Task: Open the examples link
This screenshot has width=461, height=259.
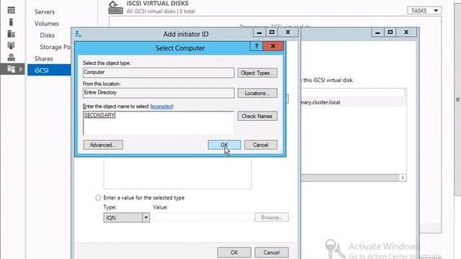Action: (x=161, y=106)
